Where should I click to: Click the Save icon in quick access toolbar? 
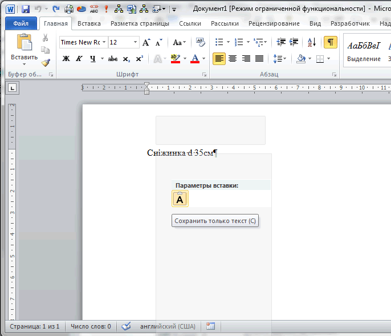click(25, 9)
